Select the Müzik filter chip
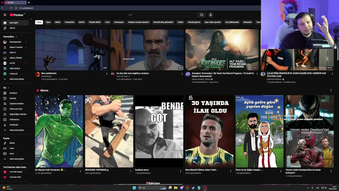The image size is (339, 191). click(58, 22)
